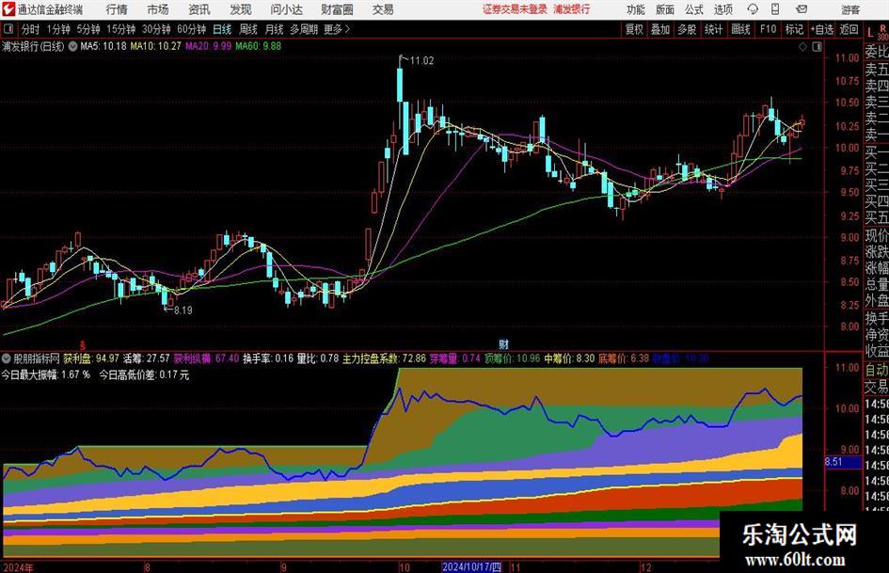Screen dimensions: 889x573
Task: Click the 游客 guest account label
Action: (x=849, y=9)
